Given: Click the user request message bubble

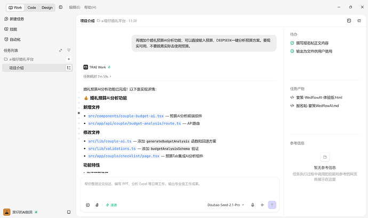Looking at the screenshot, I should [x=204, y=43].
